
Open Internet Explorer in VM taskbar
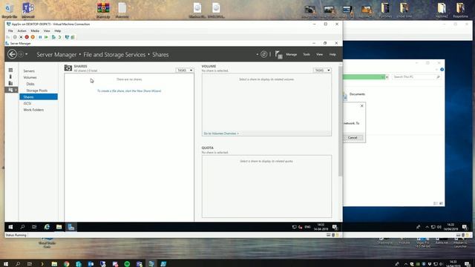(47, 227)
